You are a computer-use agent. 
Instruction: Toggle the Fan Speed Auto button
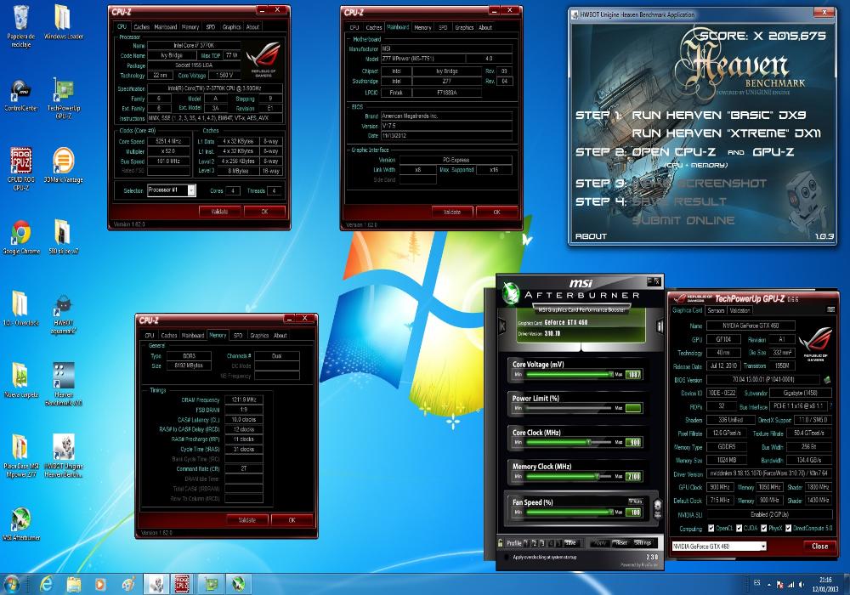[x=635, y=501]
